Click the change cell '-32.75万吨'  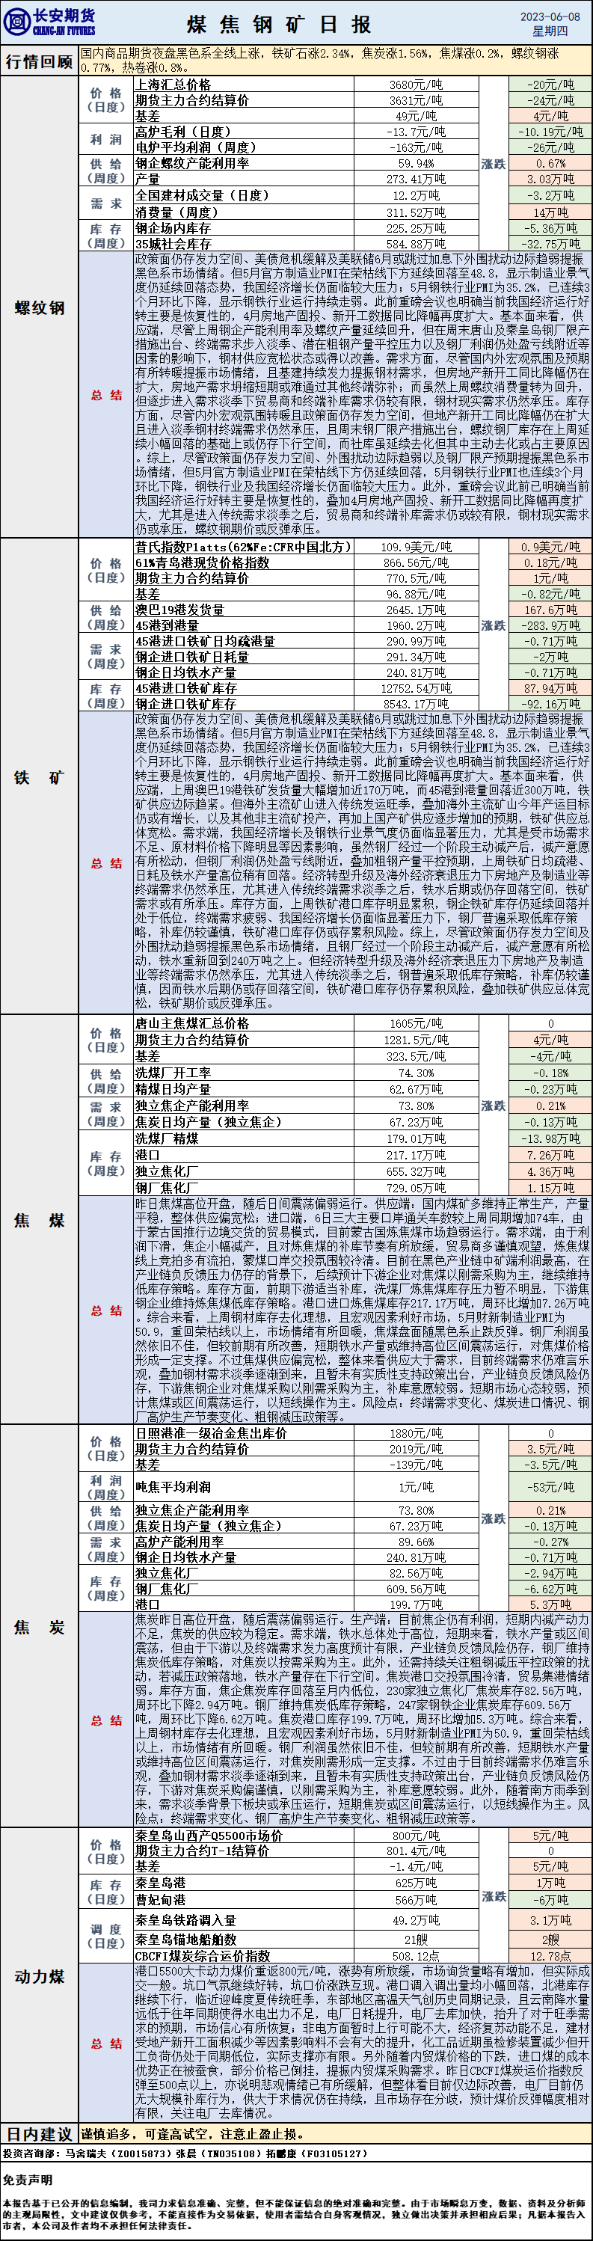pyautogui.click(x=552, y=245)
